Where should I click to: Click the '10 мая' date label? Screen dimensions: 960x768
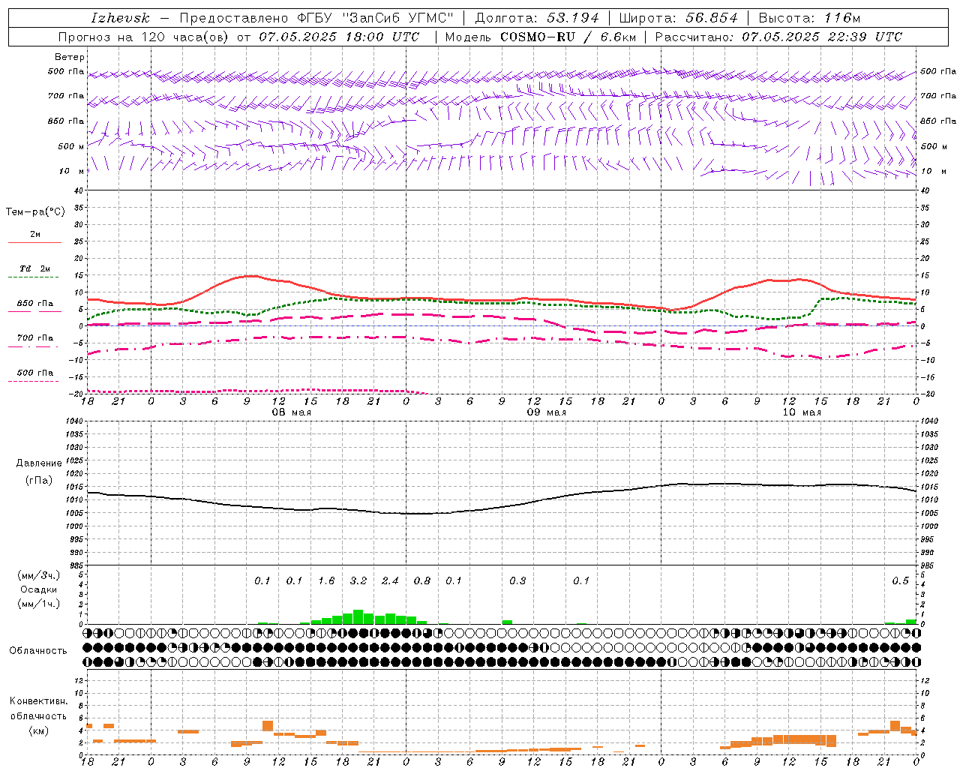[x=802, y=412]
